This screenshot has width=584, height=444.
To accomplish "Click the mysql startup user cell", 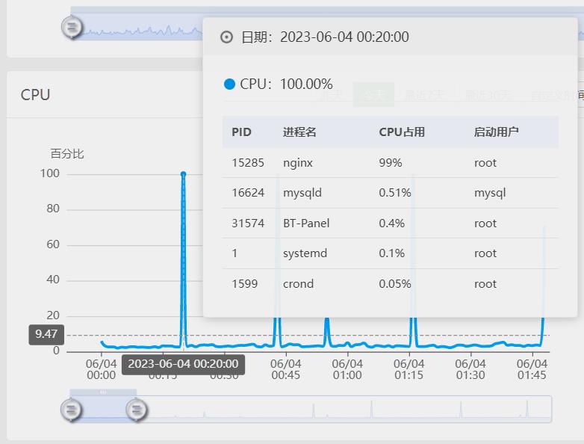I will click(x=490, y=193).
